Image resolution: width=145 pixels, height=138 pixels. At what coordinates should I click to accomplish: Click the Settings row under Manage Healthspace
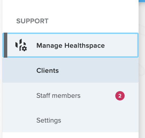[70, 120]
